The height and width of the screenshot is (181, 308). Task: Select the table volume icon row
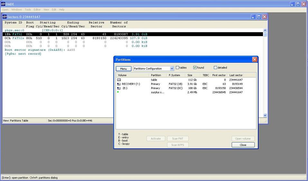coord(119,80)
